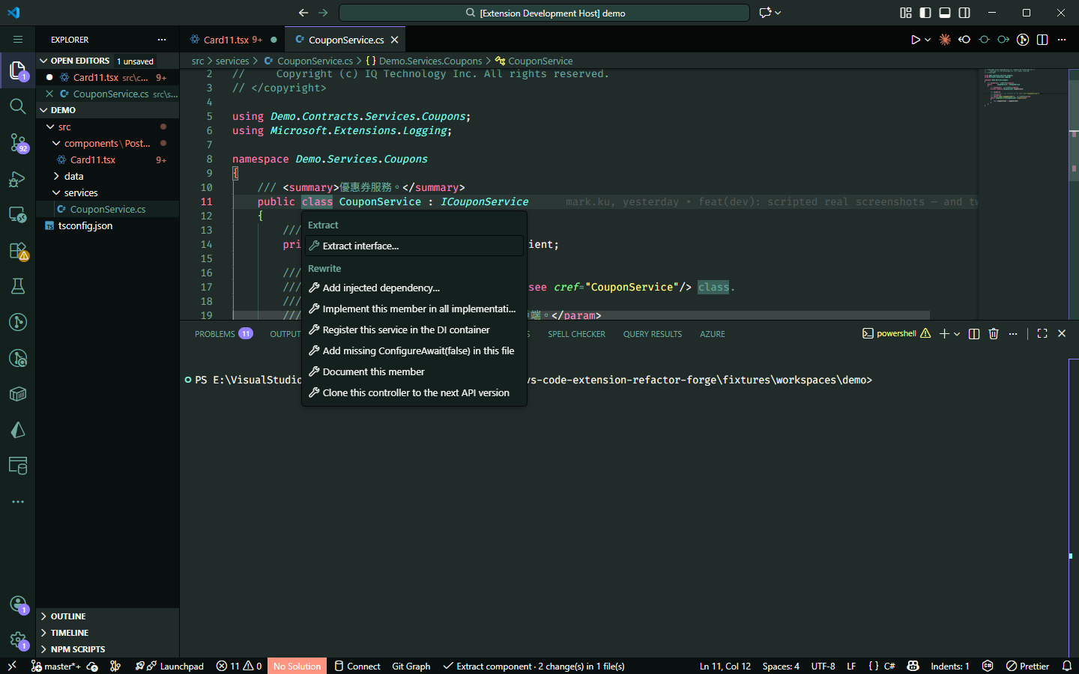
Task: Toggle primary side bar visibility
Action: [x=925, y=13]
